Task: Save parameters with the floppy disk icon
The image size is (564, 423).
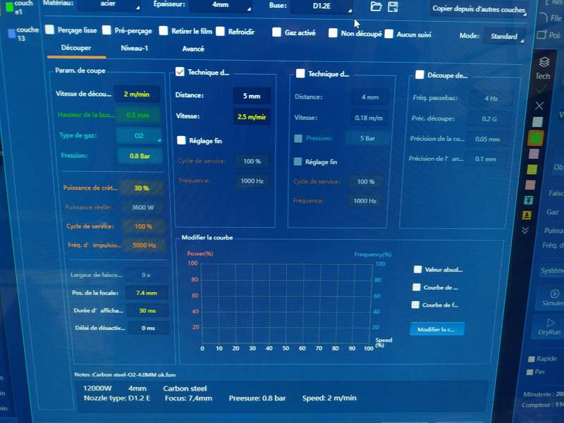Action: click(x=396, y=6)
